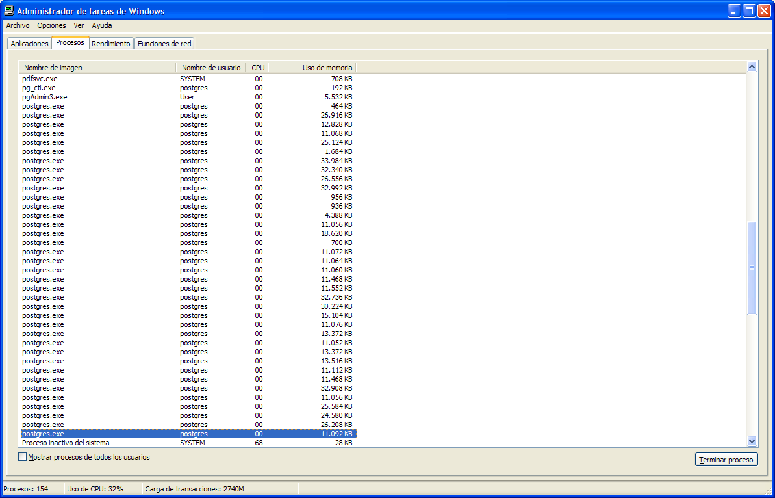Enable Mostrar procesos de todos los usuarios

(23, 457)
